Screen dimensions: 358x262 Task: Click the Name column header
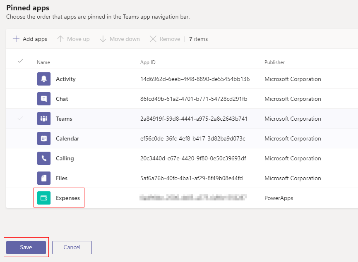[x=43, y=62]
